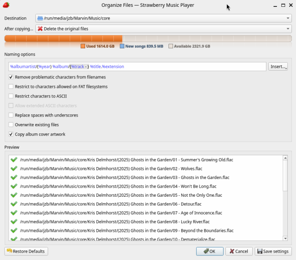Enable Restrict to characters allowed on FAT filesystems
This screenshot has height=260, width=296.
(11, 87)
